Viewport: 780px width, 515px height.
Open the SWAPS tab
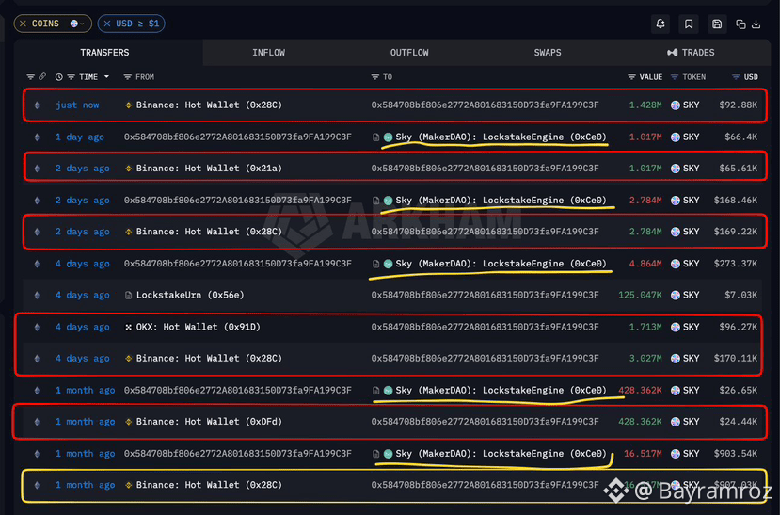[x=548, y=52]
